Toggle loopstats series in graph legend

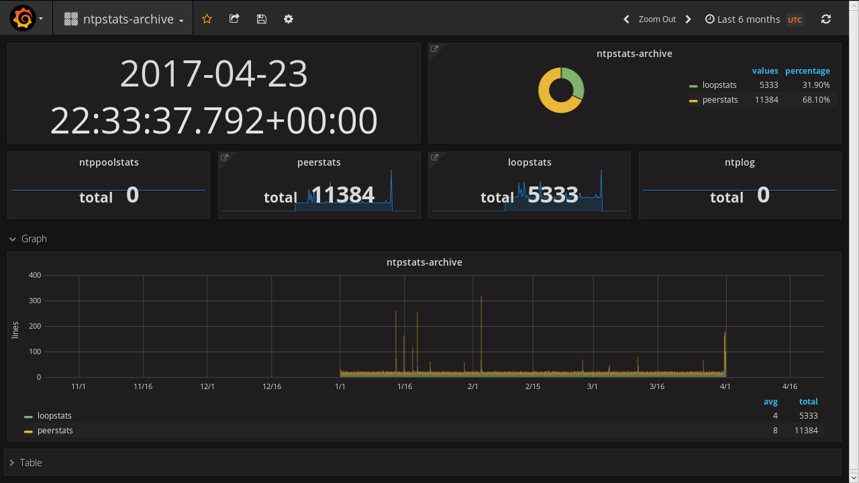point(54,416)
